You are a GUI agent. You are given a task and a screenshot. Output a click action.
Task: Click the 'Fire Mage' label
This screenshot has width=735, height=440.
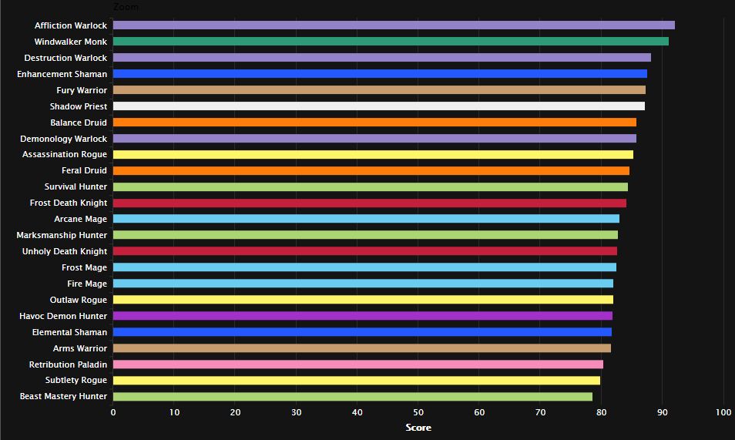(87, 284)
